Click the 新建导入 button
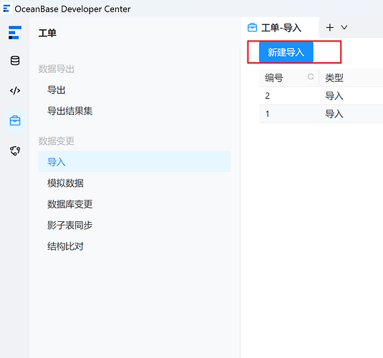 pyautogui.click(x=286, y=52)
